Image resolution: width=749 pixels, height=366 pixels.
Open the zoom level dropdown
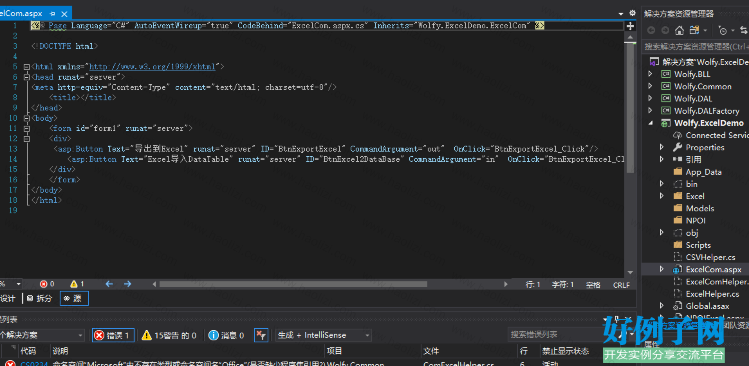pyautogui.click(x=18, y=284)
